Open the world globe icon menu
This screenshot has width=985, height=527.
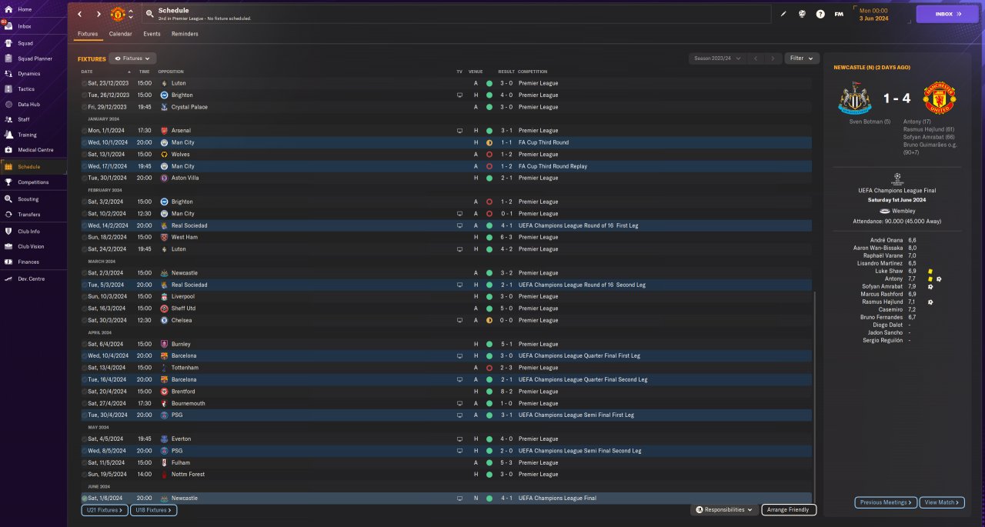pos(802,14)
